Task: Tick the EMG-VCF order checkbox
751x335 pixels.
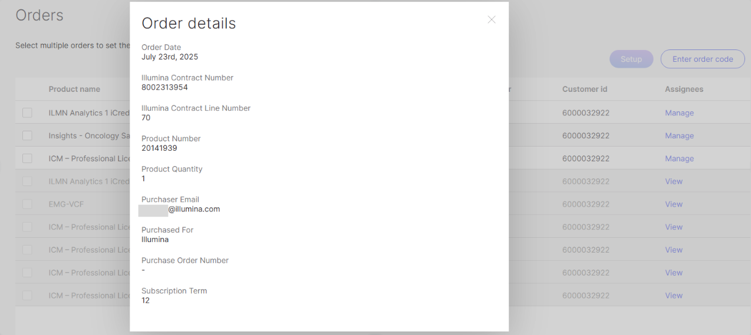Action: click(x=27, y=204)
